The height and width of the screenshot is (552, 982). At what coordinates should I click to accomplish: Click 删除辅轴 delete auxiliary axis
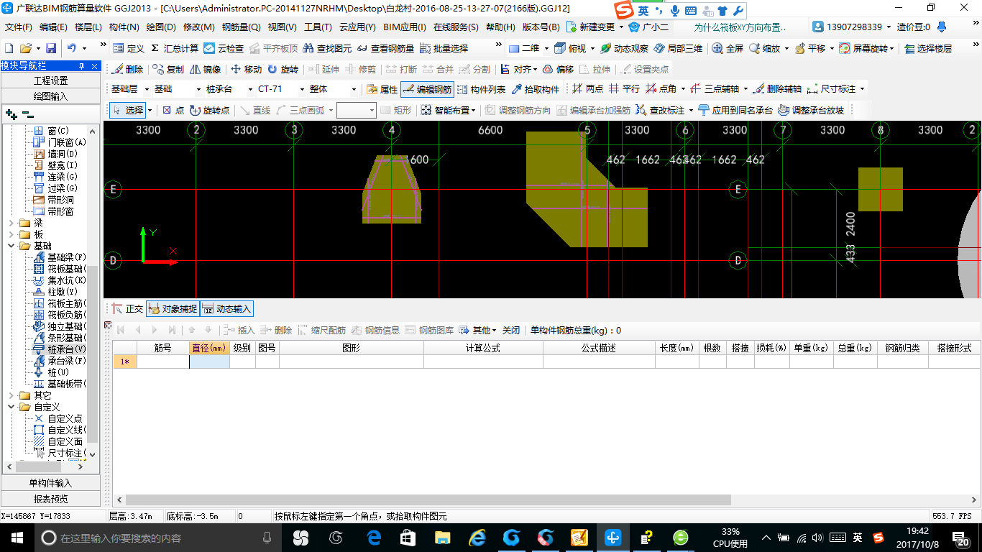pos(776,89)
